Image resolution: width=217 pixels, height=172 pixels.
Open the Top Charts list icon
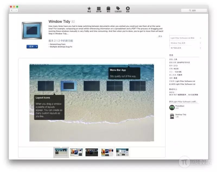click(x=99, y=9)
